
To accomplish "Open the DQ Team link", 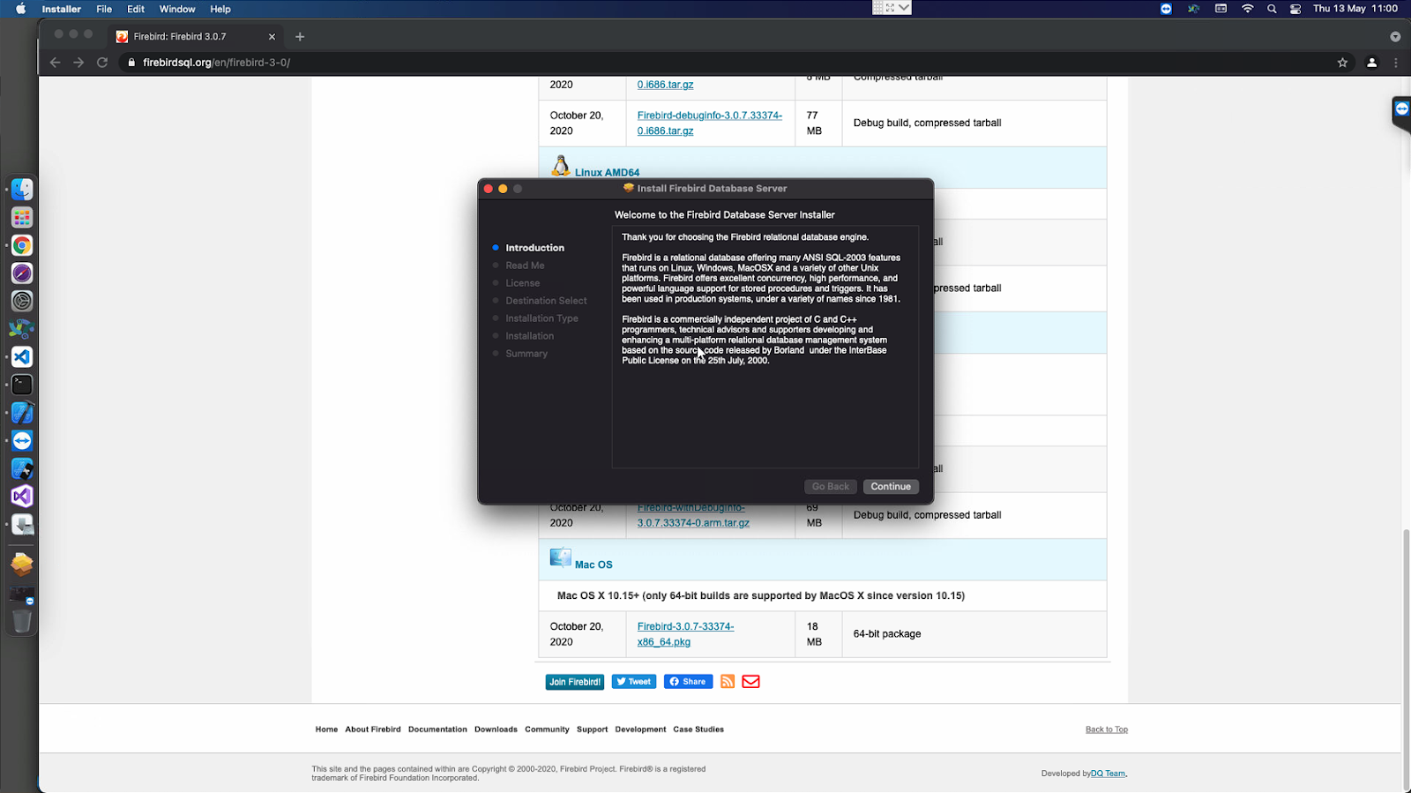I will [x=1109, y=774].
